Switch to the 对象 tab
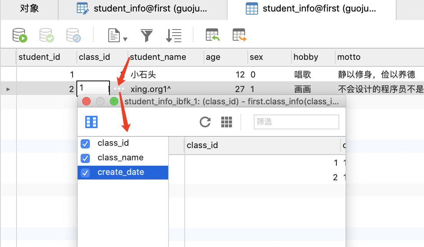The width and height of the screenshot is (424, 247). 29,9
